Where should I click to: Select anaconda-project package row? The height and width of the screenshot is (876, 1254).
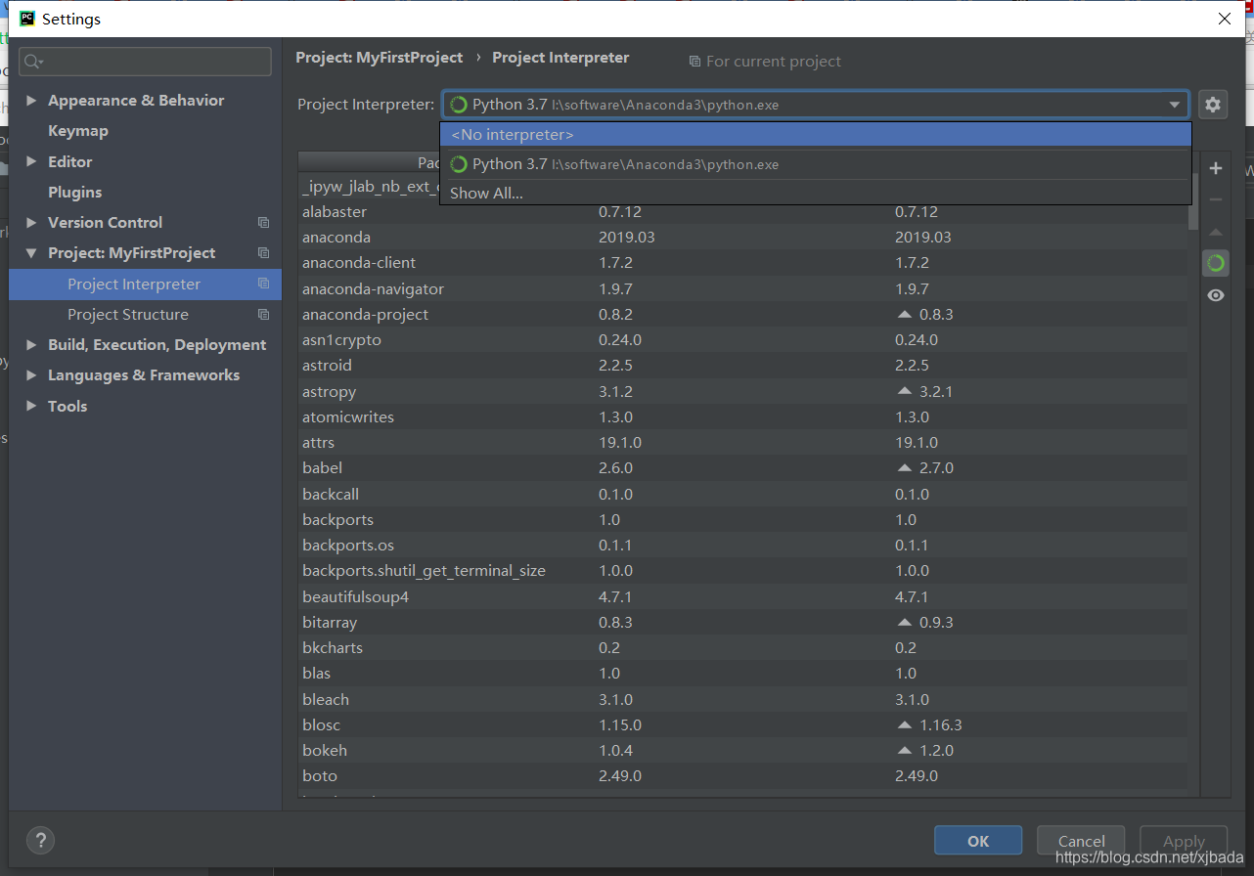click(x=742, y=315)
